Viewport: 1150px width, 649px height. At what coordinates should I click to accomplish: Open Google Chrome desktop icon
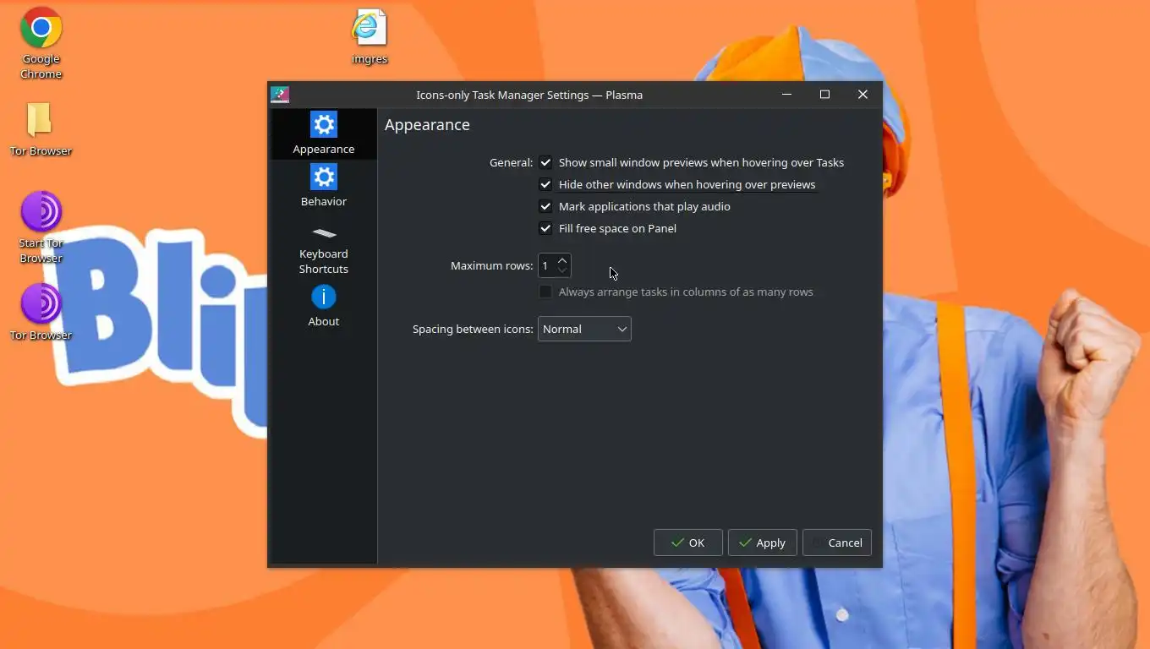click(x=41, y=43)
